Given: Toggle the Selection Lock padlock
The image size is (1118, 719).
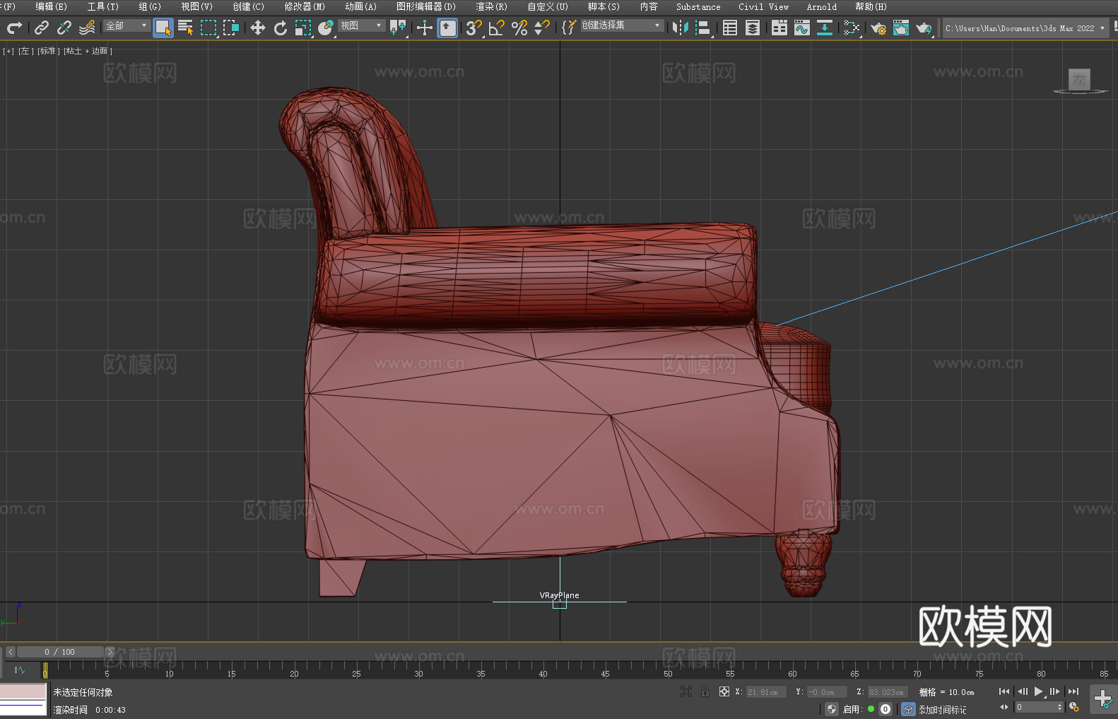Looking at the screenshot, I should (705, 691).
